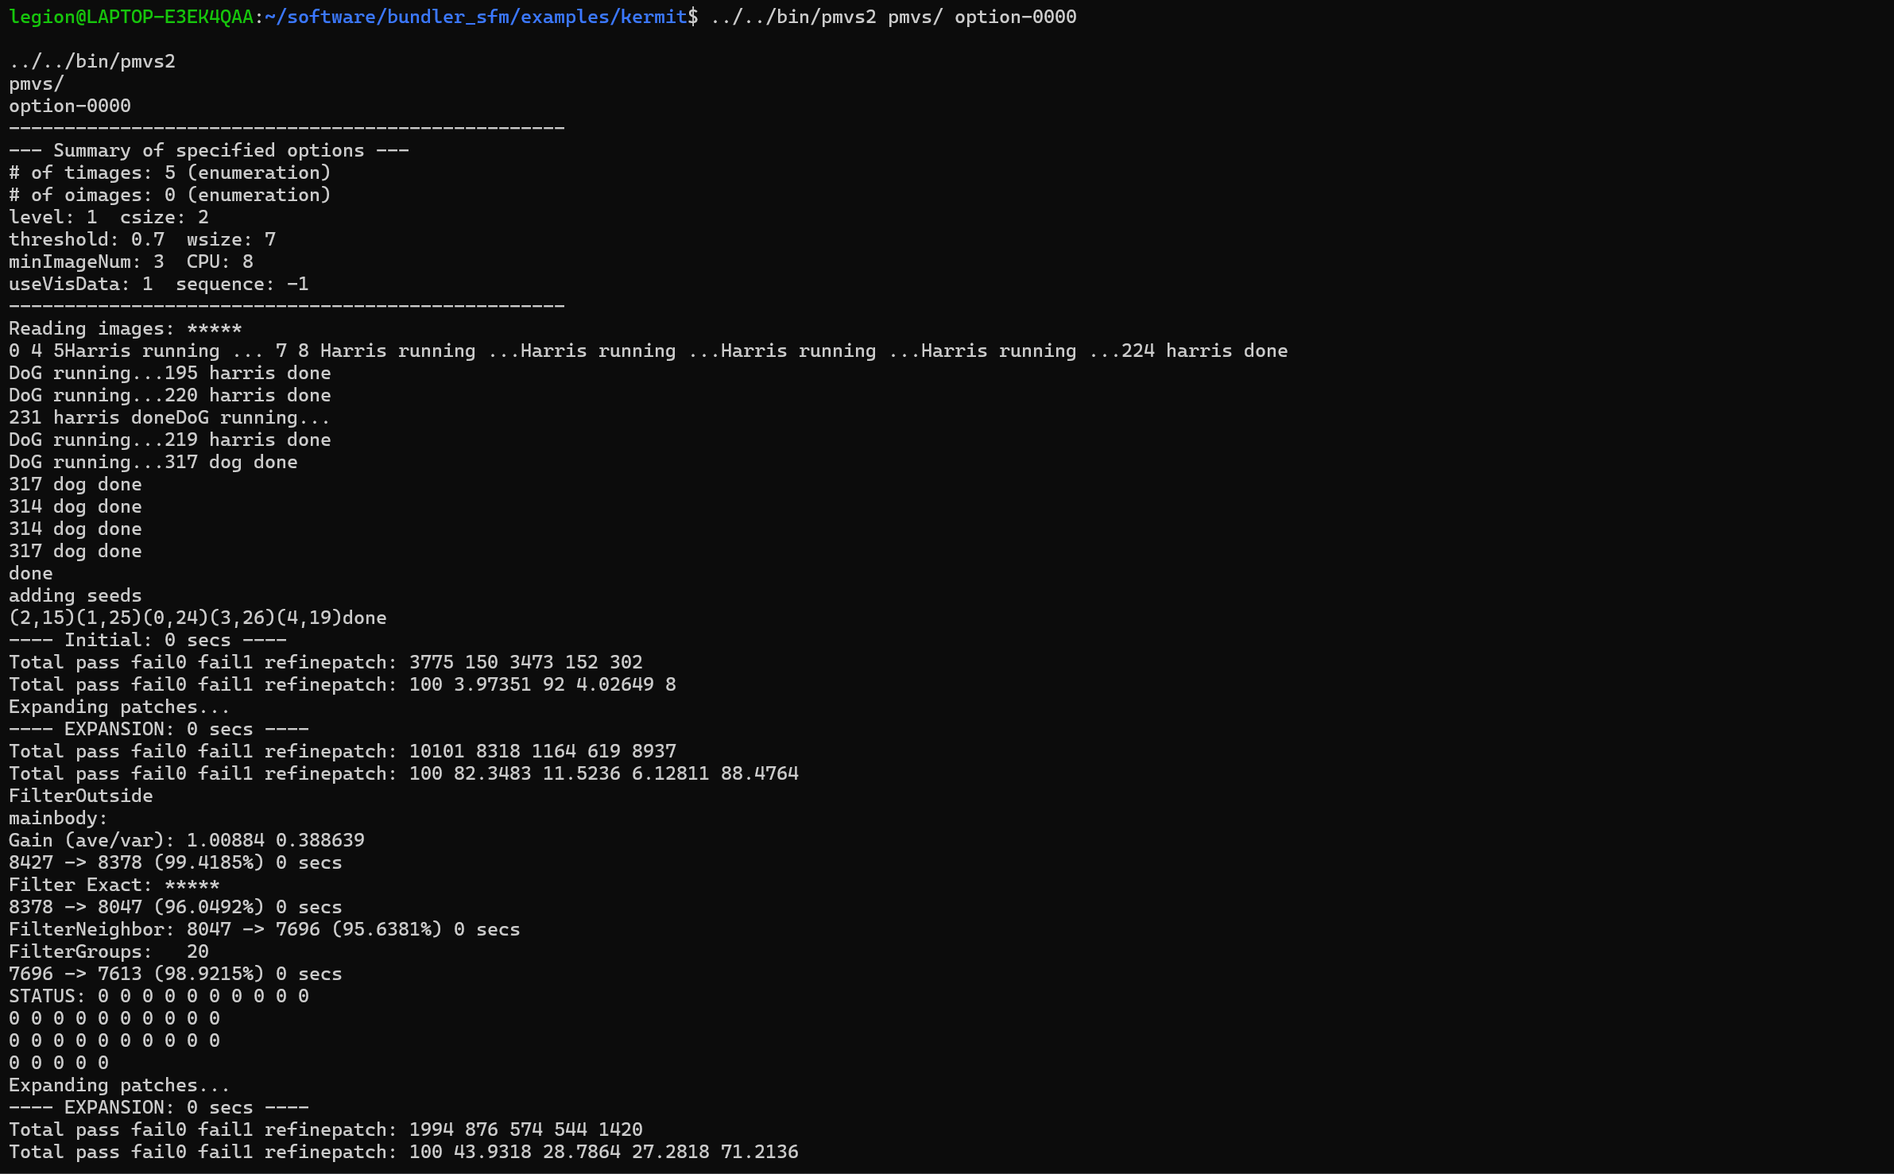Click the Initial: 0 secs header

[147, 640]
